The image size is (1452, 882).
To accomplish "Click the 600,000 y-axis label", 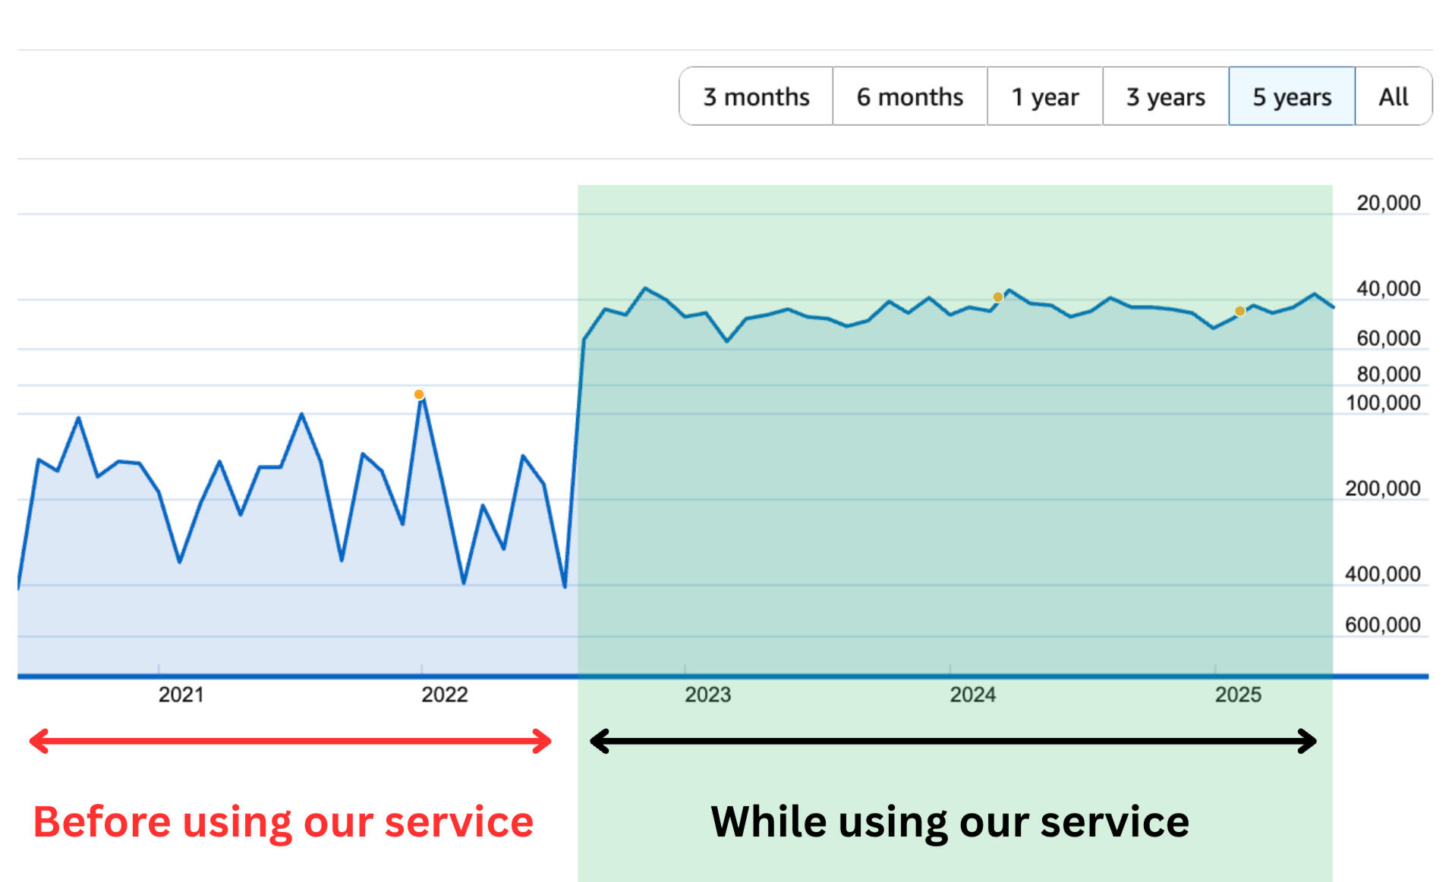I will tap(1382, 625).
